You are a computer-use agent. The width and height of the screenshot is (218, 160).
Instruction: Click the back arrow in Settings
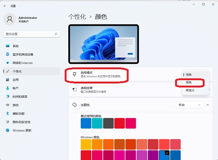tap(5, 6)
